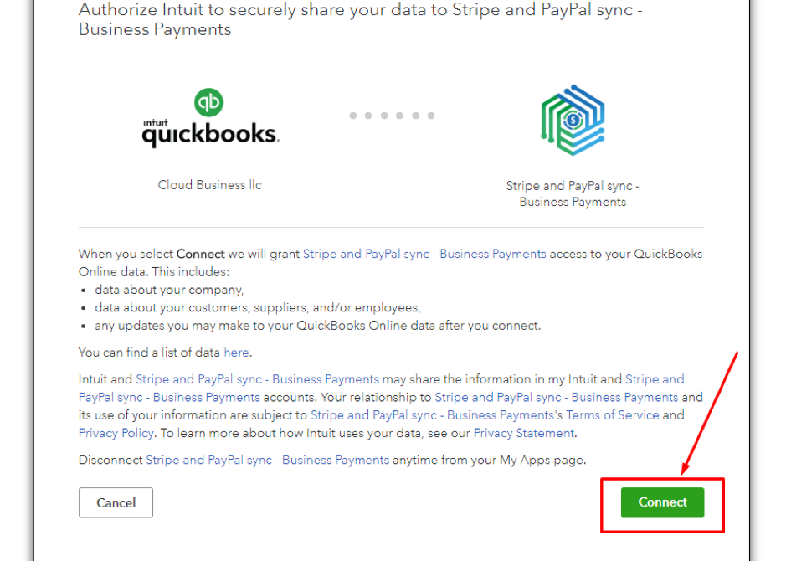Click the app link after 'Your relationship to'

pyautogui.click(x=557, y=397)
